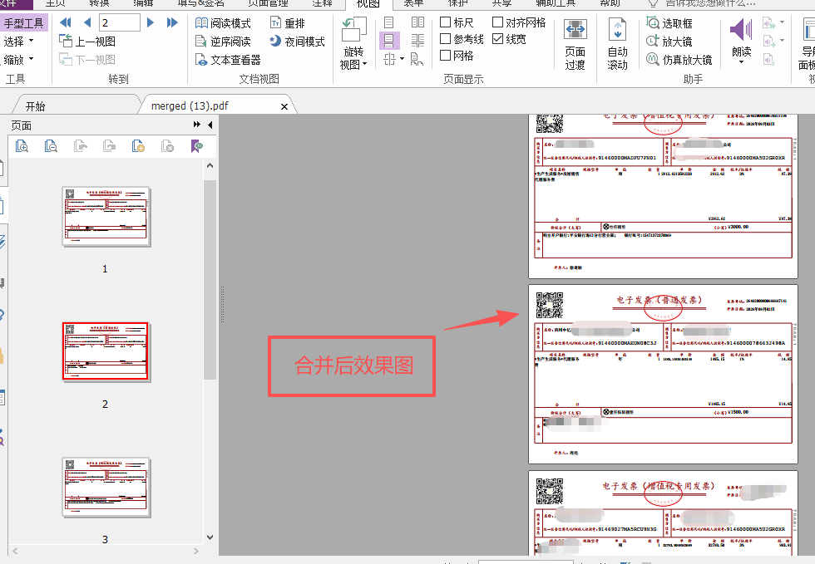Activate 仿真放大镜 magnifier tool
The width and height of the screenshot is (815, 564).
point(679,60)
